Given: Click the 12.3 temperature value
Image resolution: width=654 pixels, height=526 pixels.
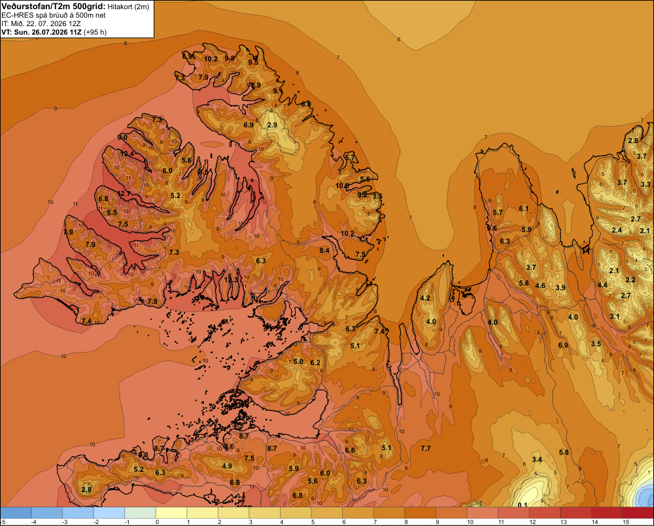Looking at the screenshot, I should click(231, 280).
